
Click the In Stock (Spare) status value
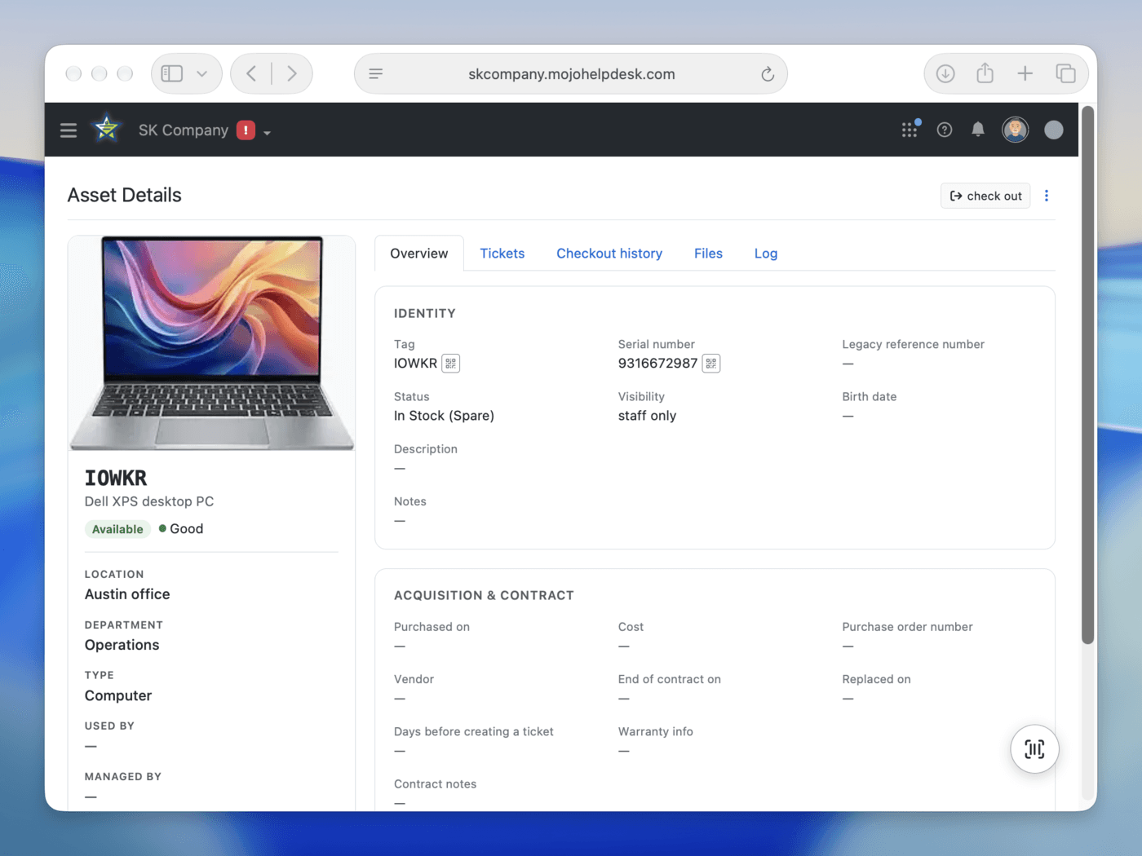coord(444,416)
